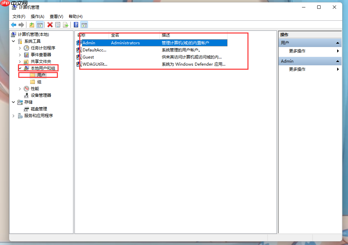
Task: Toggle the action pane visibility
Action: 84,24
